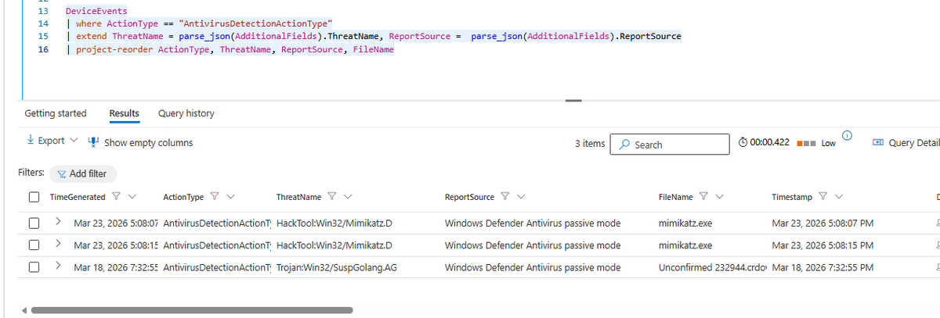
Task: Select checkbox for Mar 23 5:08:15 row
Action: pos(34,245)
